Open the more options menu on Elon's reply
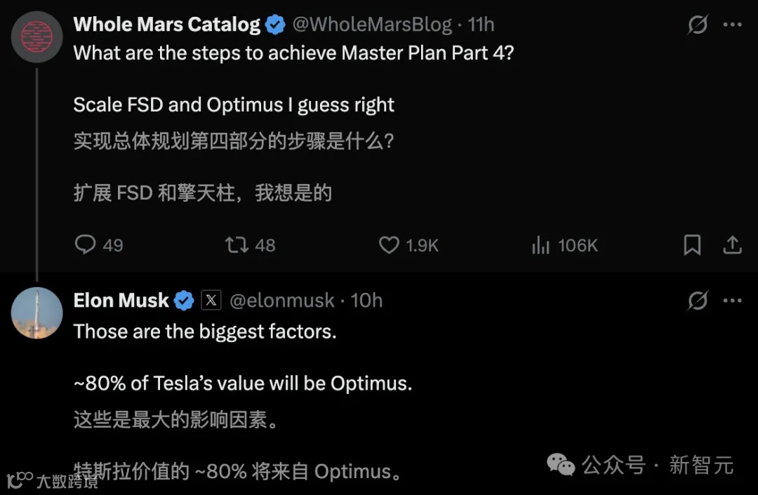Screen dimensions: 758x495 click(x=732, y=301)
